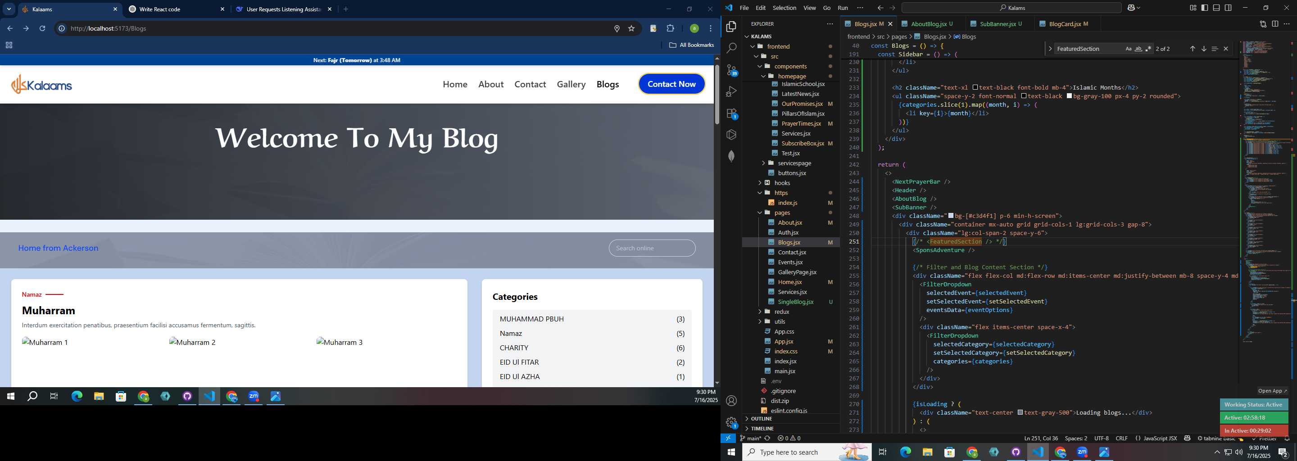The width and height of the screenshot is (1297, 461).
Task: Open the File menu in VS Code
Action: pyautogui.click(x=744, y=8)
